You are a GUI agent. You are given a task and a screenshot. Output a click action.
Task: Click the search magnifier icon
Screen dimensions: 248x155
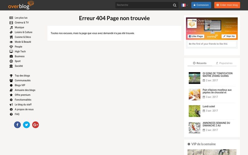[175, 5]
